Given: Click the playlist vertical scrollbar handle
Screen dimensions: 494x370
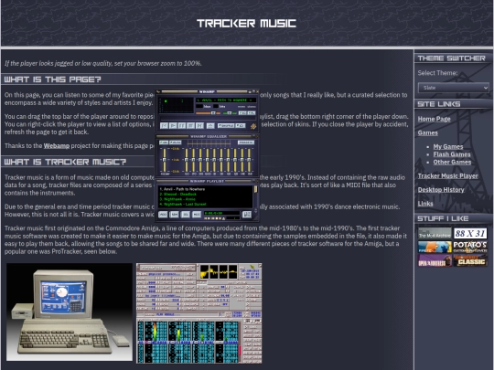Looking at the screenshot, I should [255, 189].
